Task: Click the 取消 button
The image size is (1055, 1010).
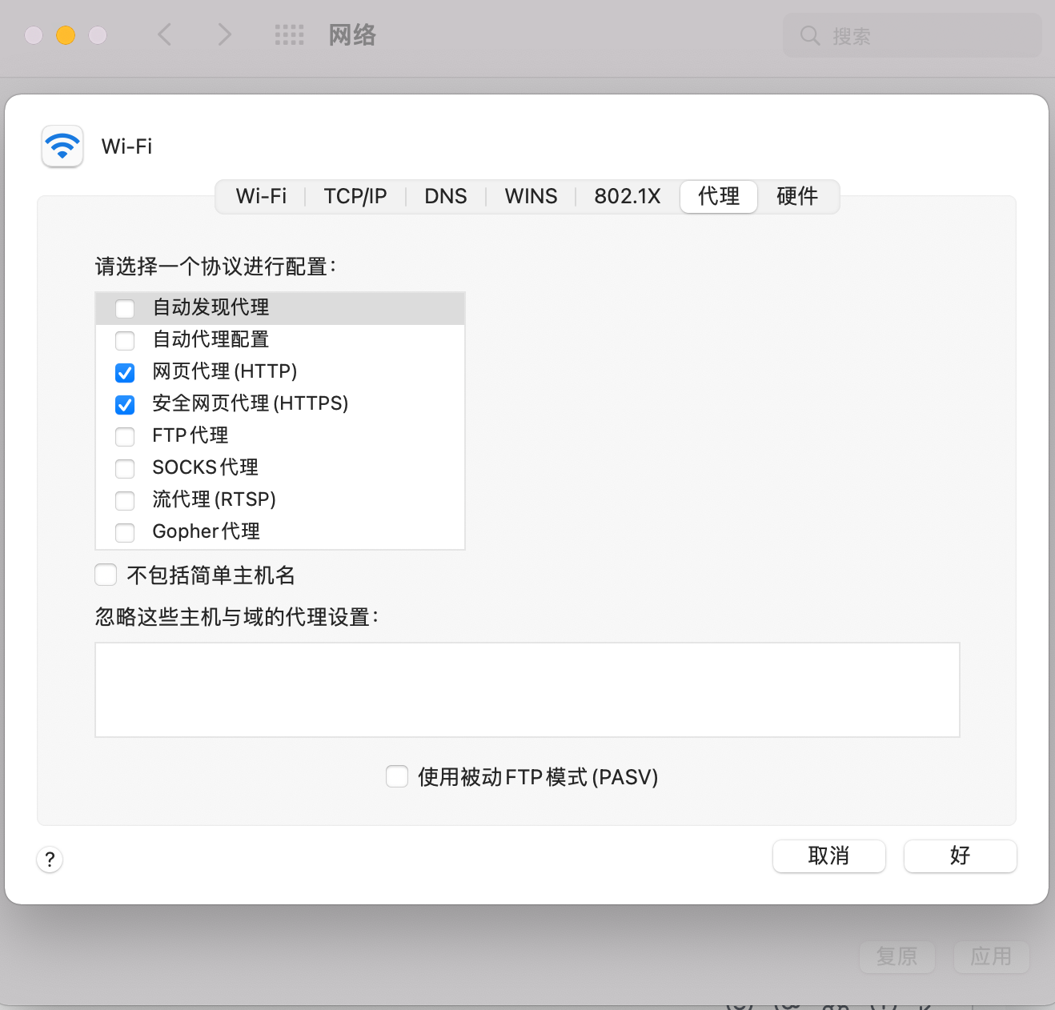Action: coord(829,856)
